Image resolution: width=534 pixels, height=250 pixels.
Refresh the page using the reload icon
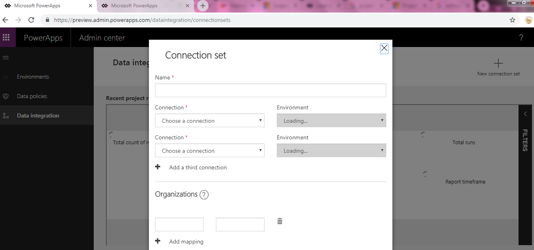(x=31, y=19)
